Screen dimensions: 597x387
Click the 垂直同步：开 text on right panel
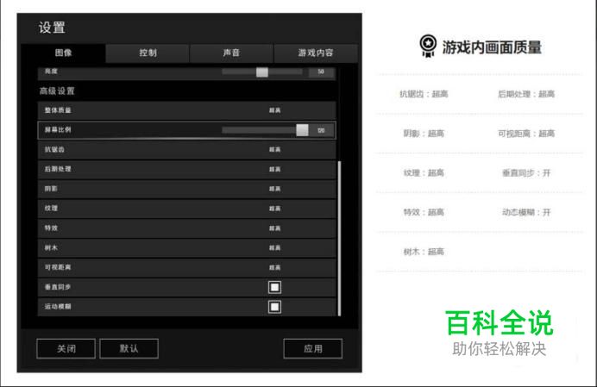[x=526, y=173]
